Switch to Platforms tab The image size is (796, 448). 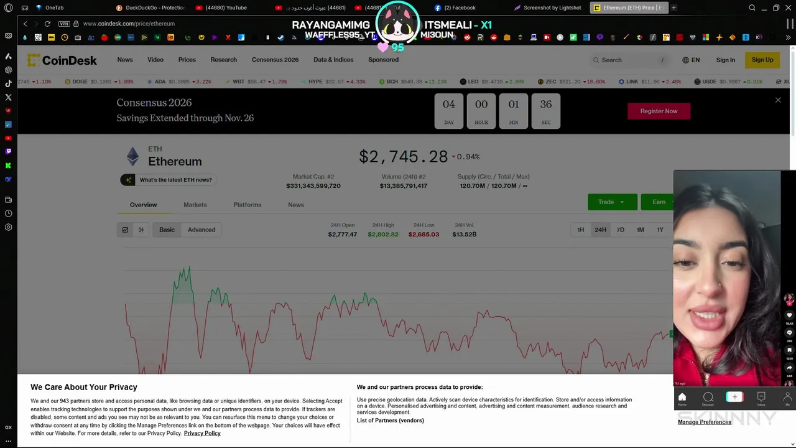point(247,205)
